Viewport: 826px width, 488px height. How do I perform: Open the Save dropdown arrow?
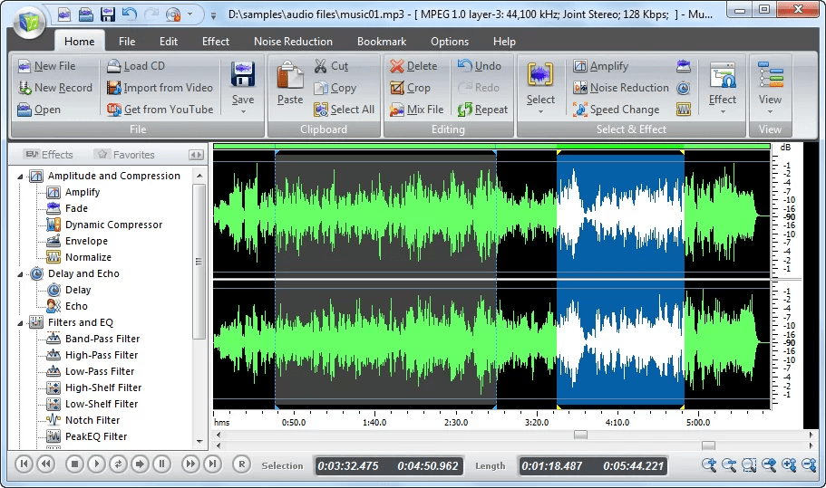[243, 111]
